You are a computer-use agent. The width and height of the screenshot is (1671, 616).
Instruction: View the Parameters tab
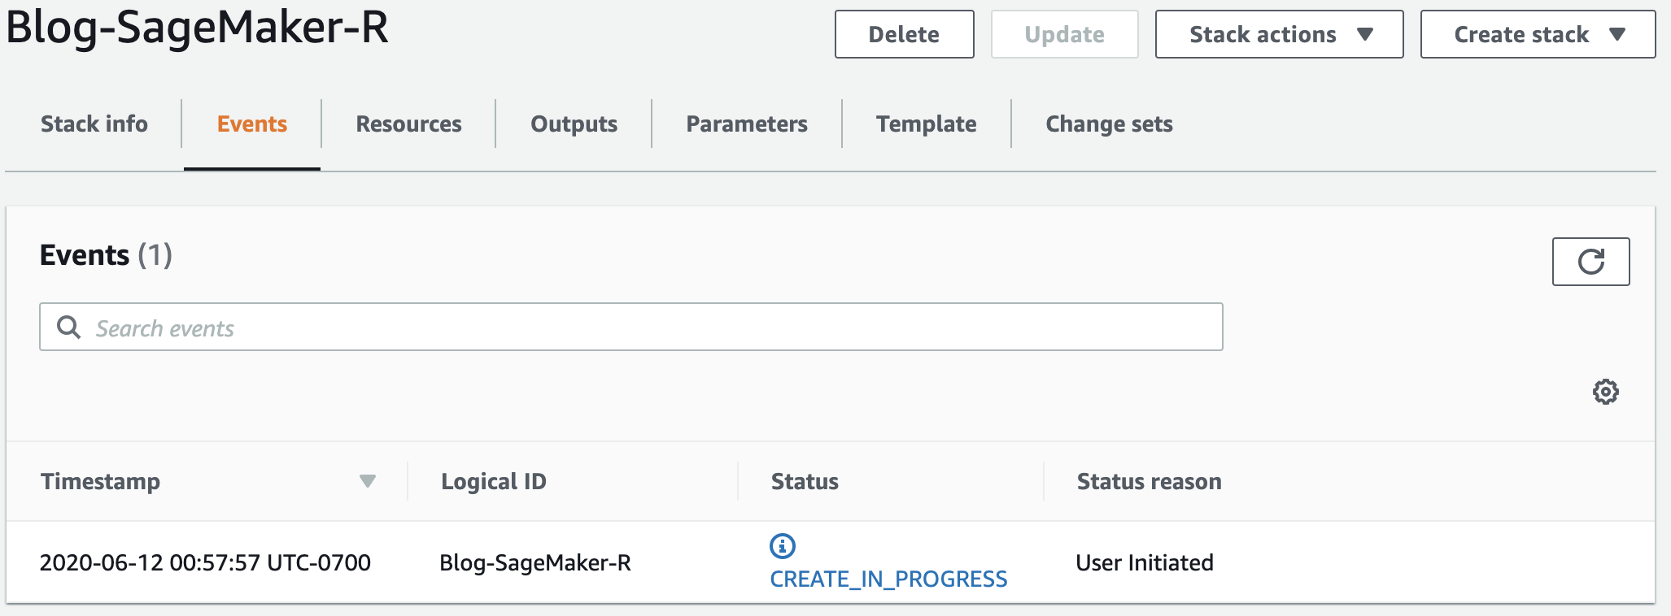tap(747, 124)
